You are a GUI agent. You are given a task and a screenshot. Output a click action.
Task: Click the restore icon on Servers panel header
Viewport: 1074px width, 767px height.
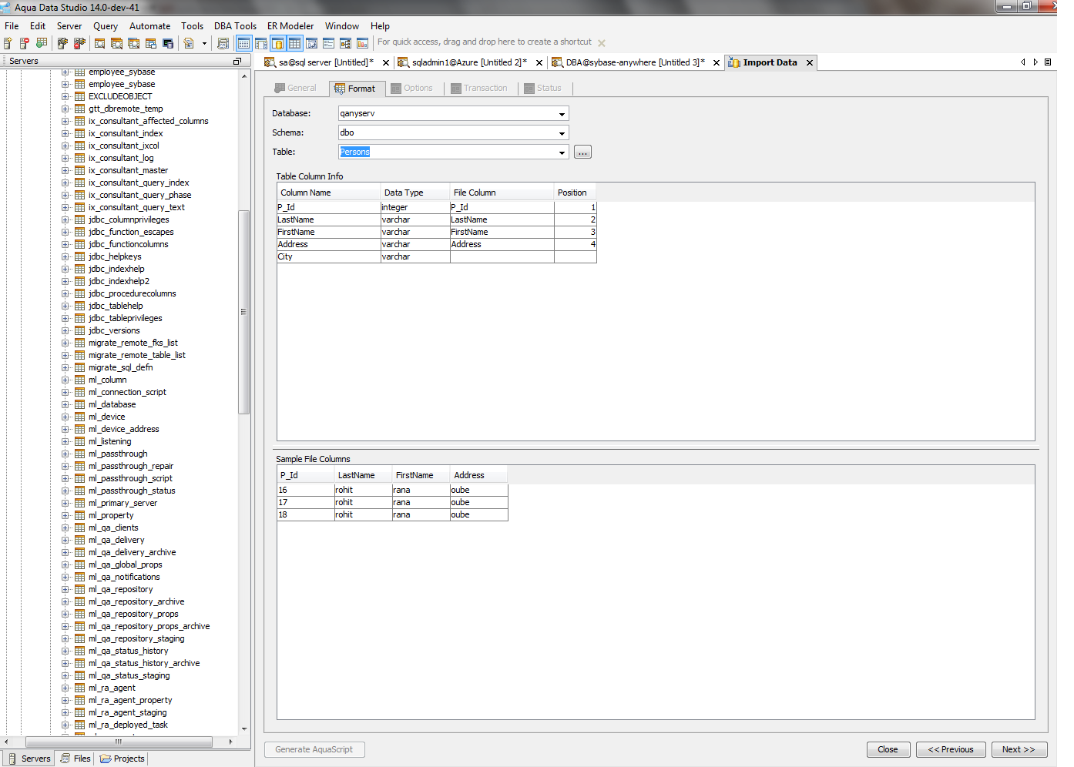coord(237,61)
